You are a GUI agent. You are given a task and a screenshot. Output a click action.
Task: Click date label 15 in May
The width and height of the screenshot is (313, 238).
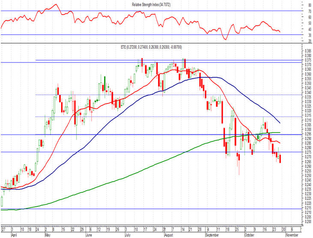(63, 229)
